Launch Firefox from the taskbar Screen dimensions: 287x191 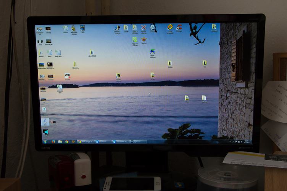click(x=53, y=142)
